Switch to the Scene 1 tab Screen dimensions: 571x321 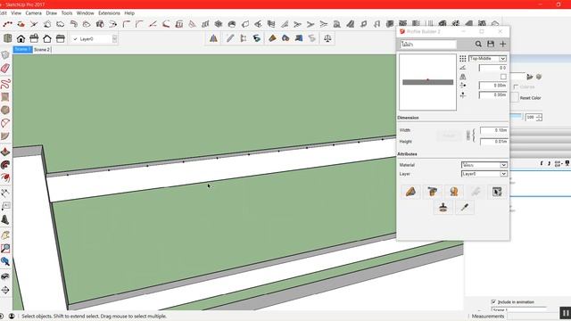[x=22, y=50]
